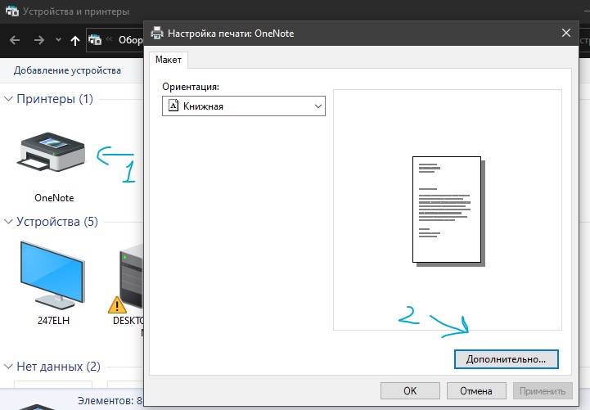Select the OneNote printer icon

tap(52, 151)
